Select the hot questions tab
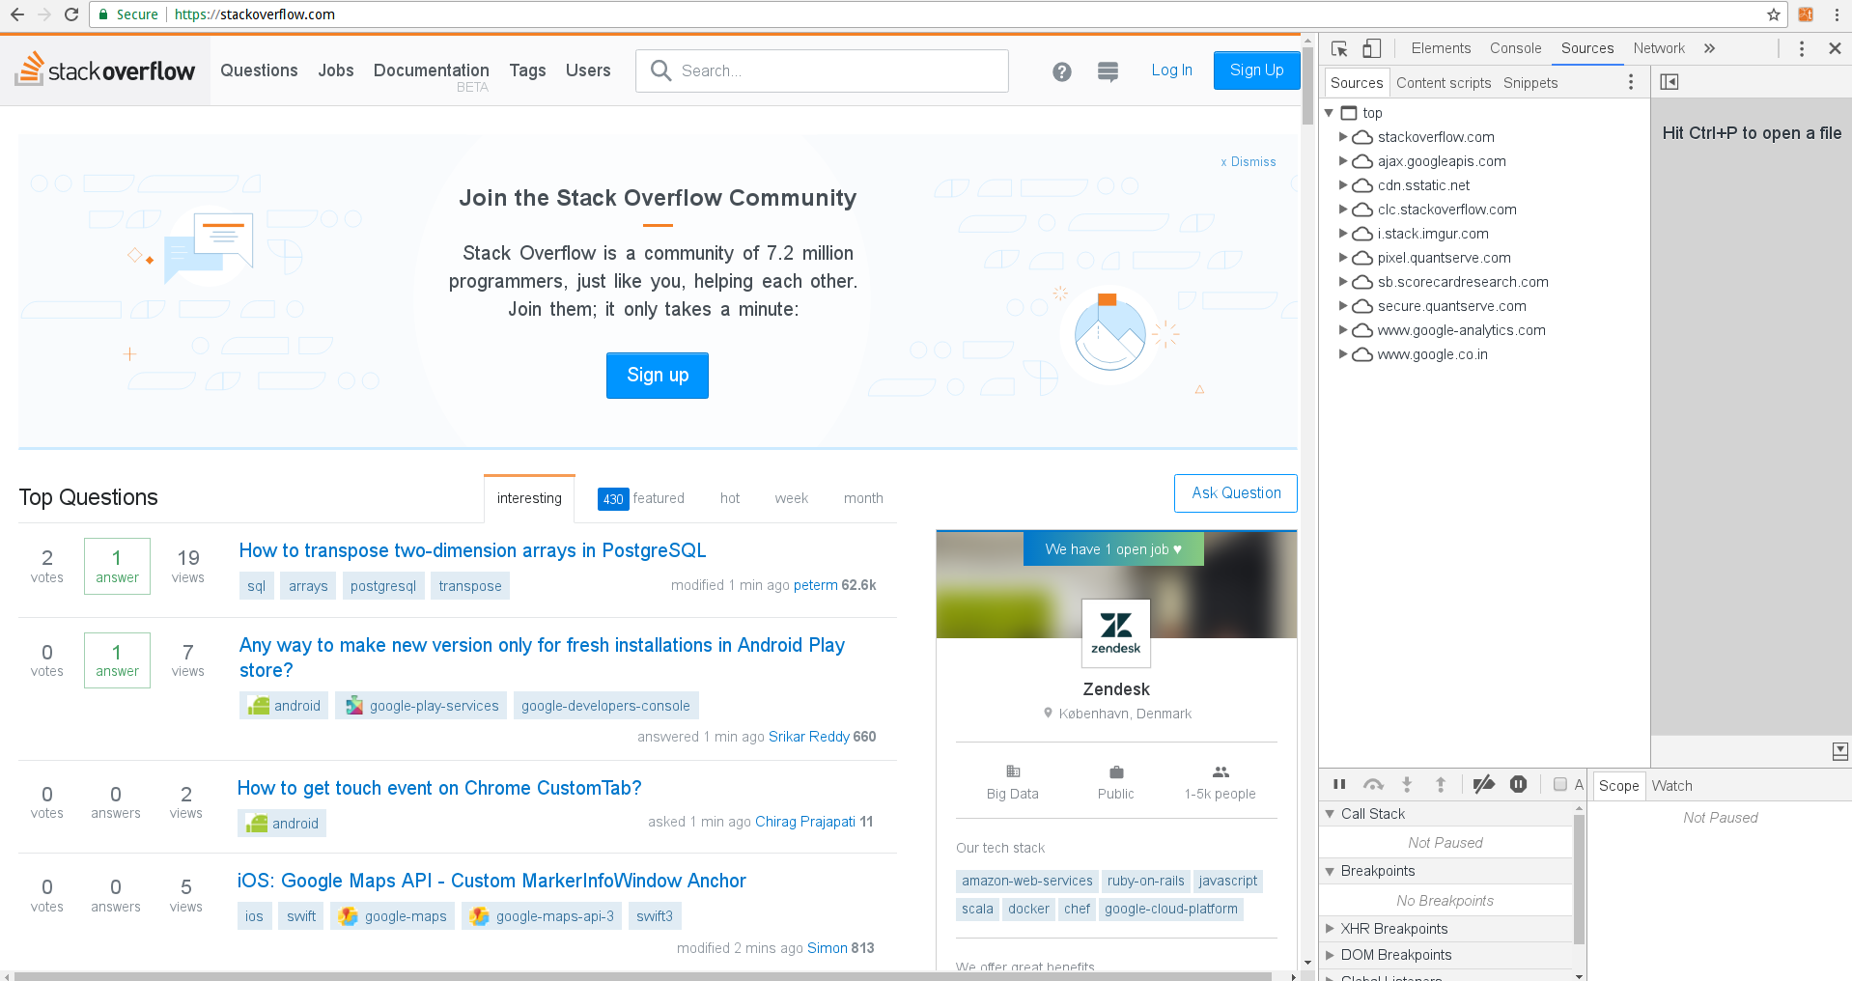The height and width of the screenshot is (981, 1852). click(730, 498)
